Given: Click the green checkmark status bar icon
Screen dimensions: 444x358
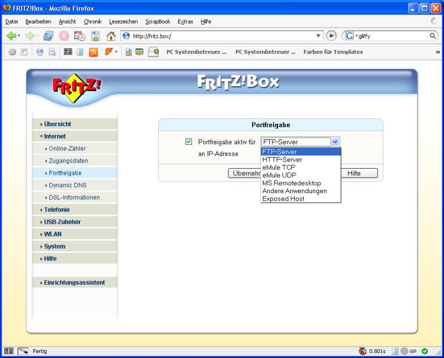Looking at the screenshot, I should [x=425, y=351].
